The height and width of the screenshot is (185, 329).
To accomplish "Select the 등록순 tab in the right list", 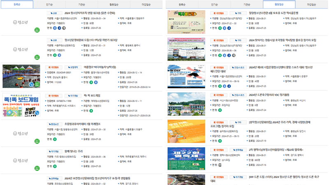I will pyautogui.click(x=182, y=5).
